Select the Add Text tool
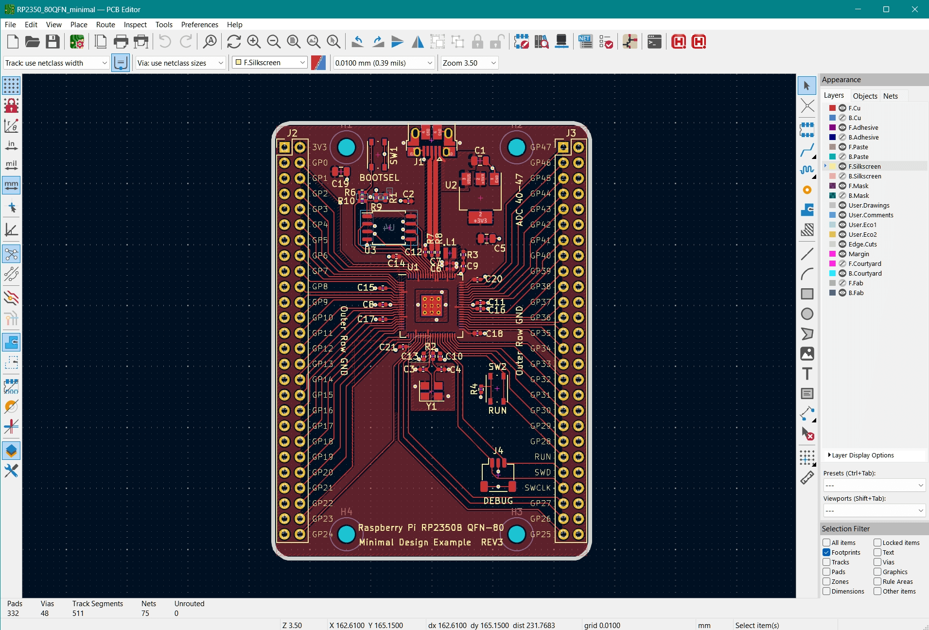Screen dimensions: 929x630 pos(807,373)
